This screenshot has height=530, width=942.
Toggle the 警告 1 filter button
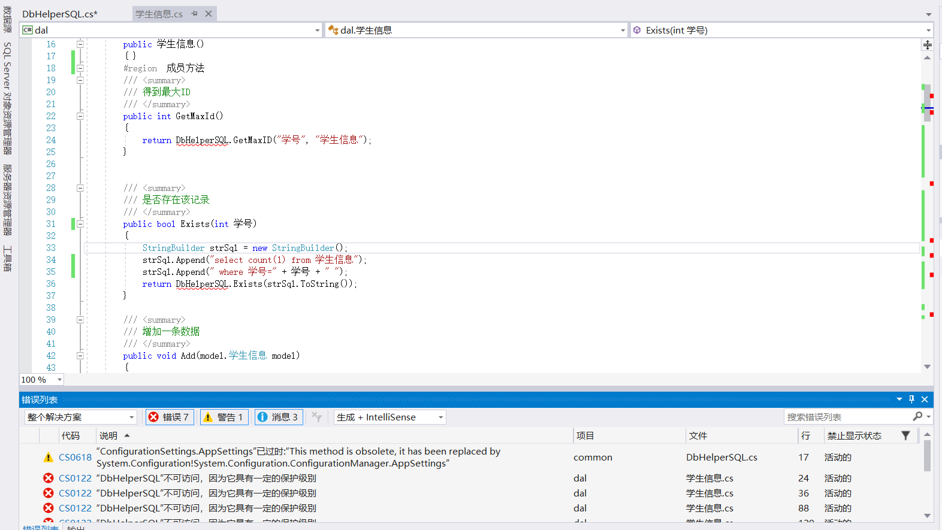click(x=224, y=417)
